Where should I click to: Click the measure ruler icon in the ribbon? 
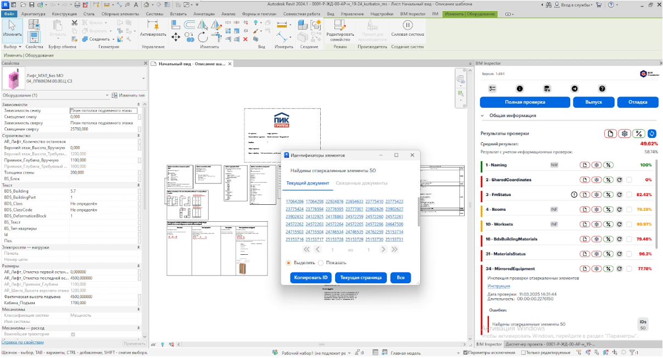tap(282, 25)
